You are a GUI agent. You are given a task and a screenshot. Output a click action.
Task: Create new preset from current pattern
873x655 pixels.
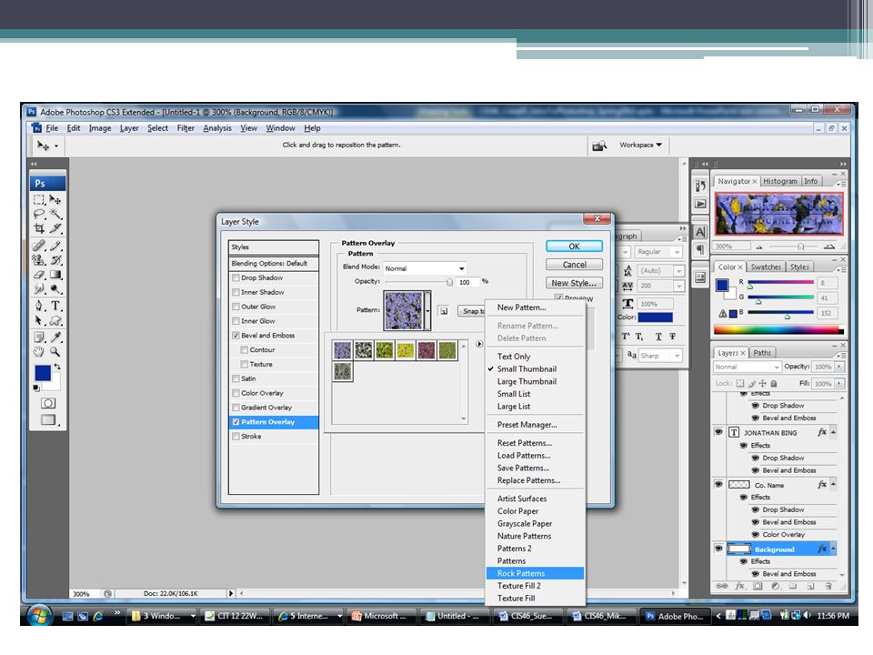point(444,311)
